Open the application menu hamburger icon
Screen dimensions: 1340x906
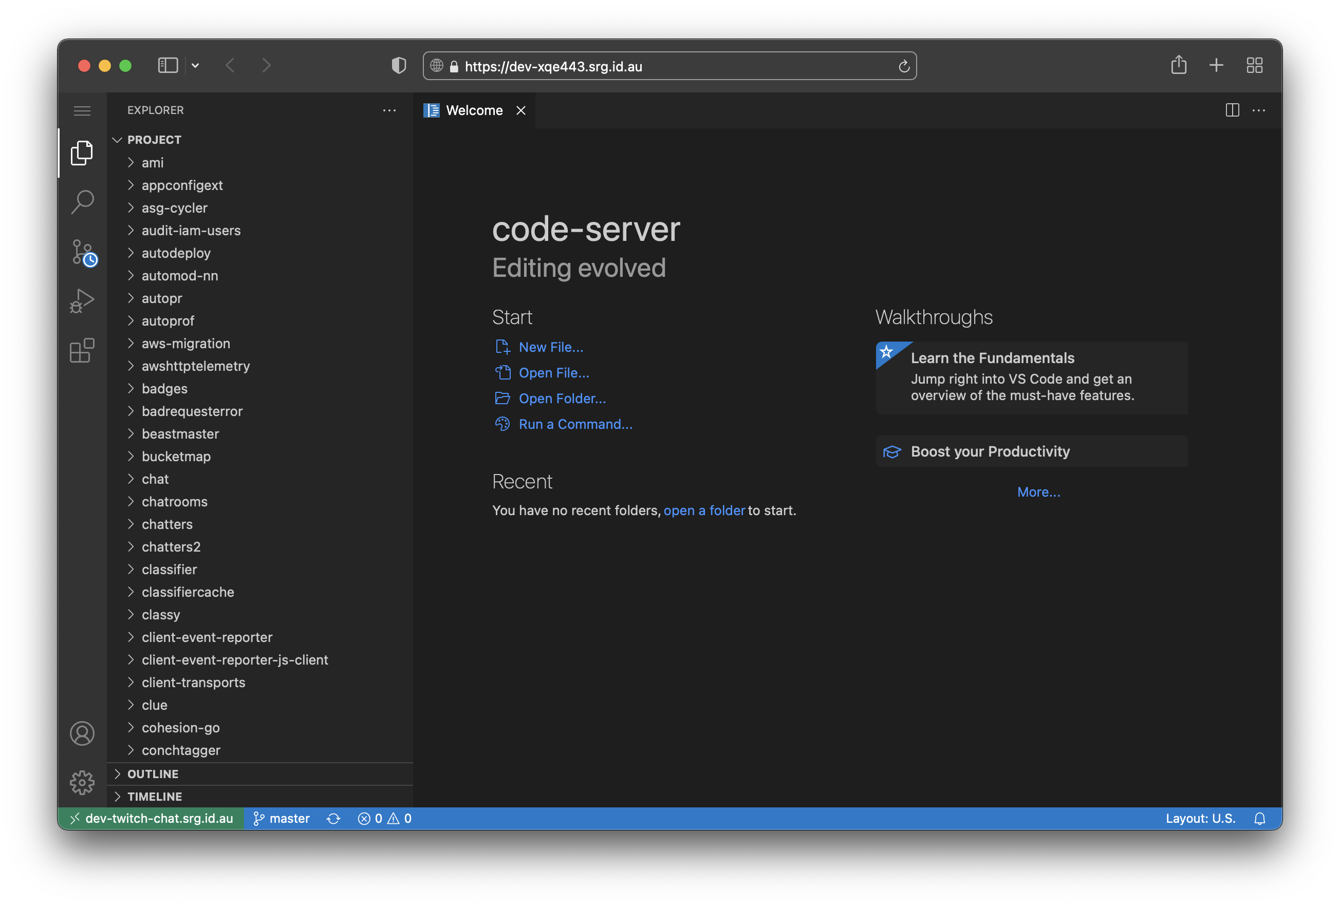(x=82, y=110)
